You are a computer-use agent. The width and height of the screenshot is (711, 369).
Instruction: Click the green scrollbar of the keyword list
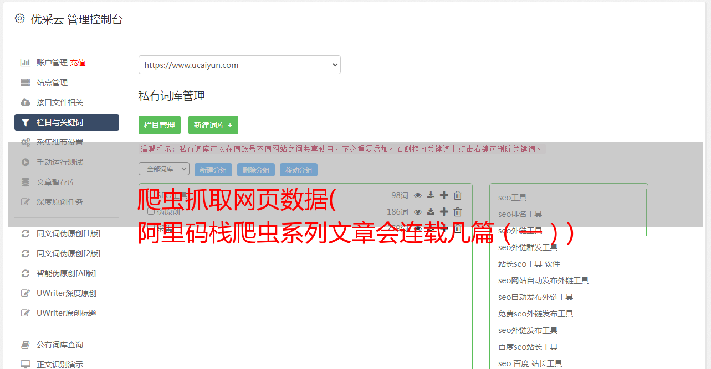(x=646, y=212)
